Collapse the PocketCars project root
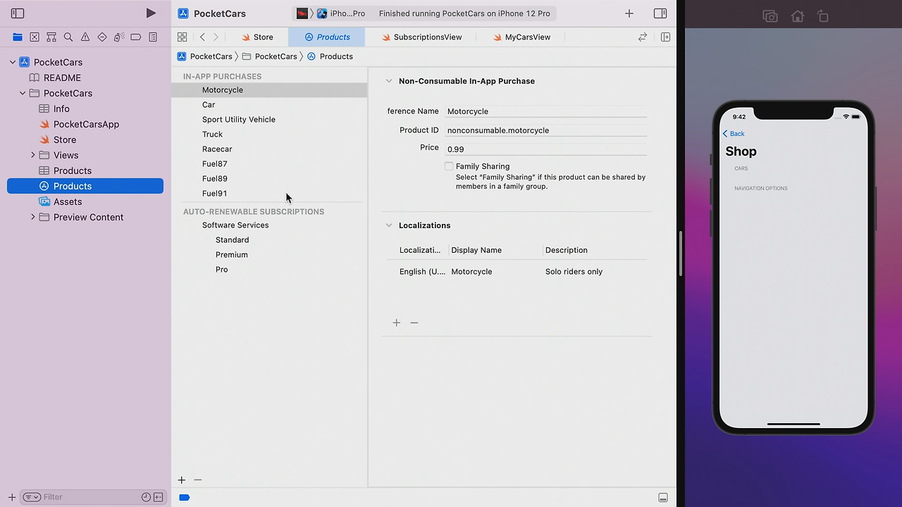Viewport: 902px width, 507px height. (x=13, y=62)
